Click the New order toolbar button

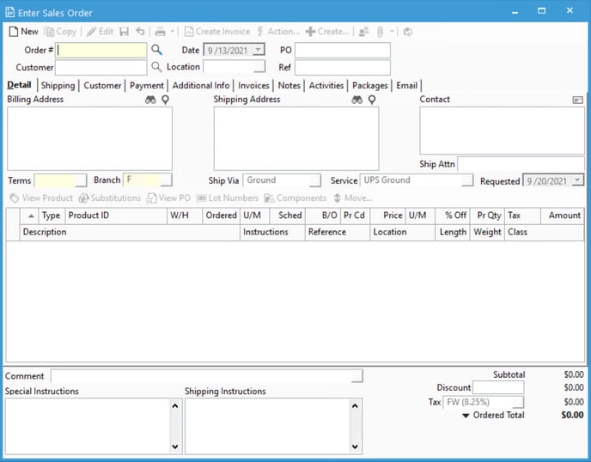24,32
